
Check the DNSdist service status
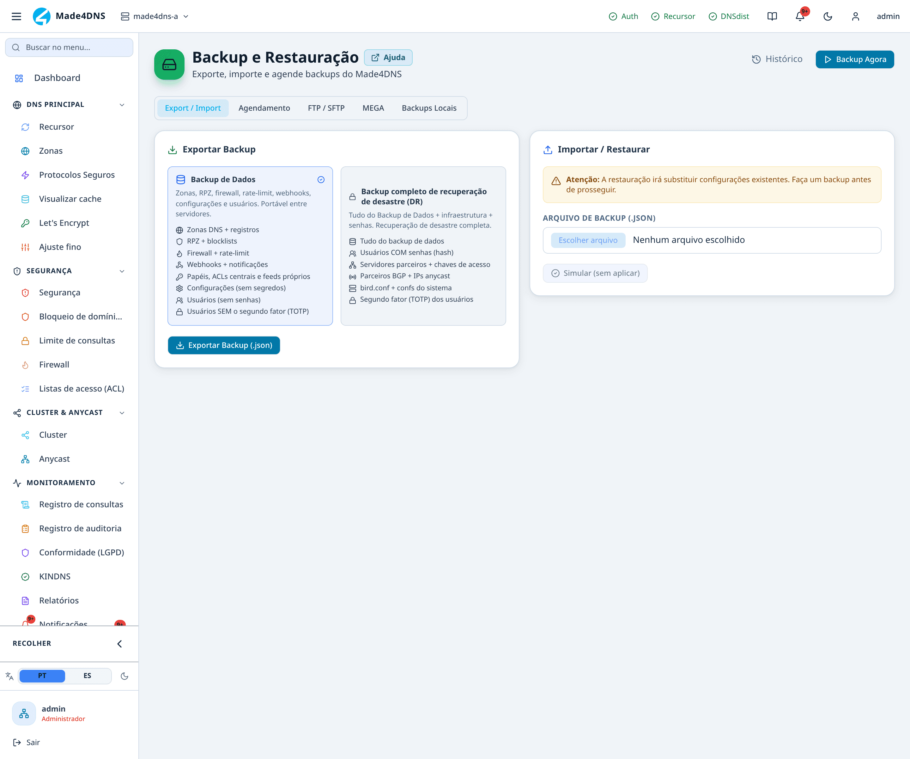pos(729,16)
